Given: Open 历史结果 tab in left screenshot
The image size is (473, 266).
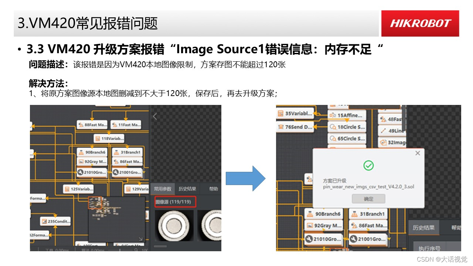Looking at the screenshot, I should pyautogui.click(x=187, y=189).
